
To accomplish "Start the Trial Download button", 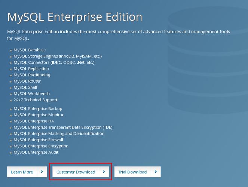I will pyautogui.click(x=137, y=172).
